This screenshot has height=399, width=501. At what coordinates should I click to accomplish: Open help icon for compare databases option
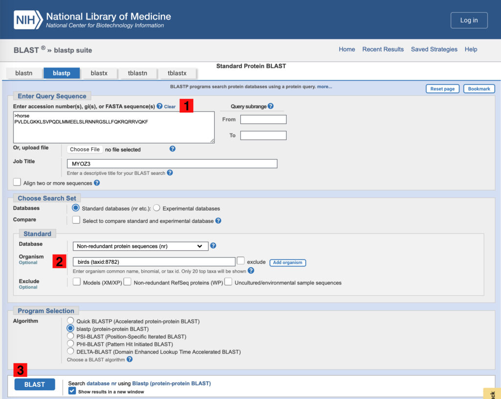pos(218,221)
